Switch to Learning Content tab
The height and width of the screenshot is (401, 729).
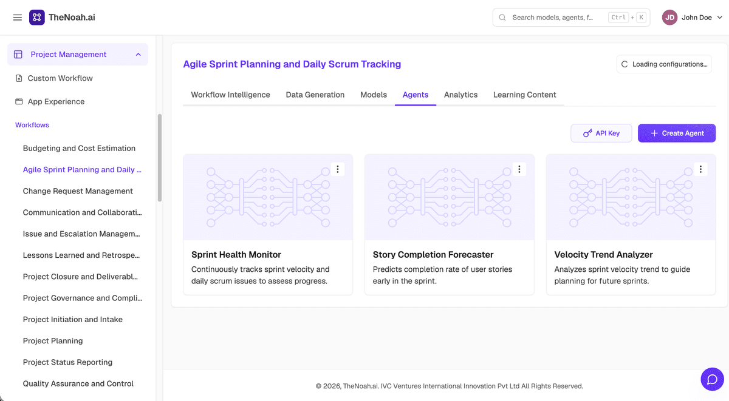click(525, 95)
